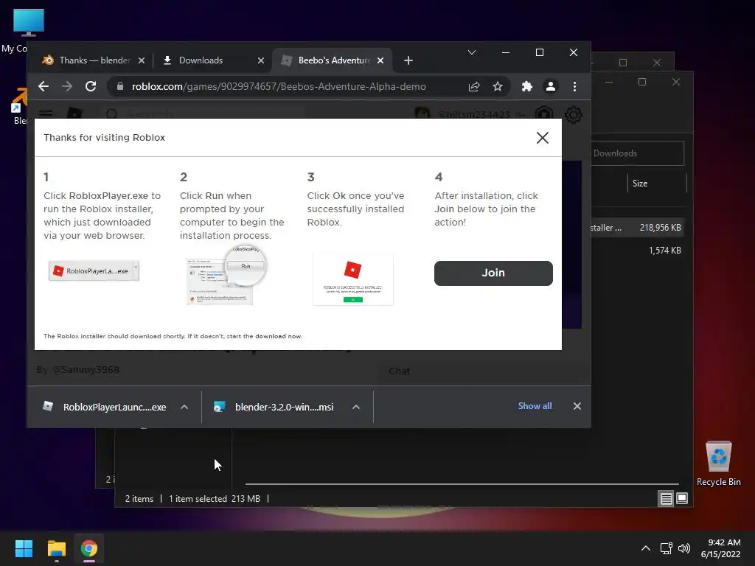Image resolution: width=755 pixels, height=566 pixels.
Task: Click the Downloads search box in File Explorer
Action: click(637, 153)
